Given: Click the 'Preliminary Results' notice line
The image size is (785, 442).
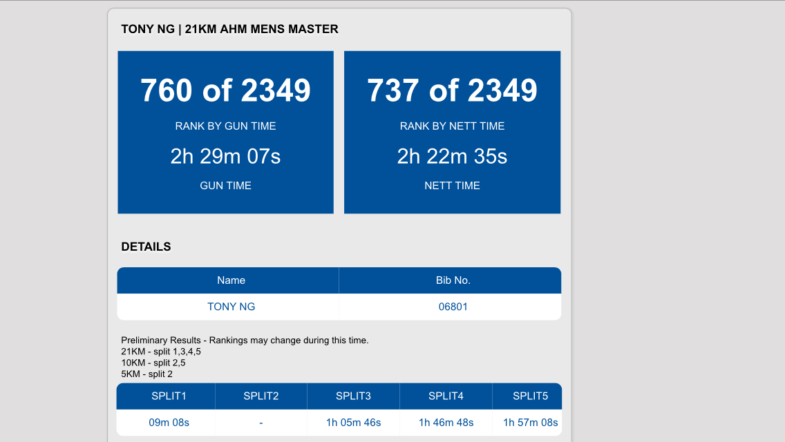Looking at the screenshot, I should pos(245,340).
